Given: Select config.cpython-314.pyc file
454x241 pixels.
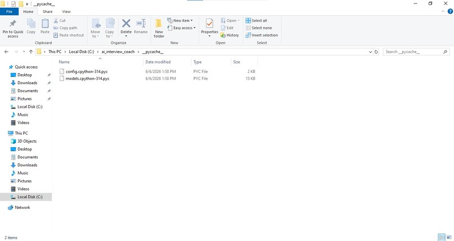Looking at the screenshot, I should (x=87, y=71).
